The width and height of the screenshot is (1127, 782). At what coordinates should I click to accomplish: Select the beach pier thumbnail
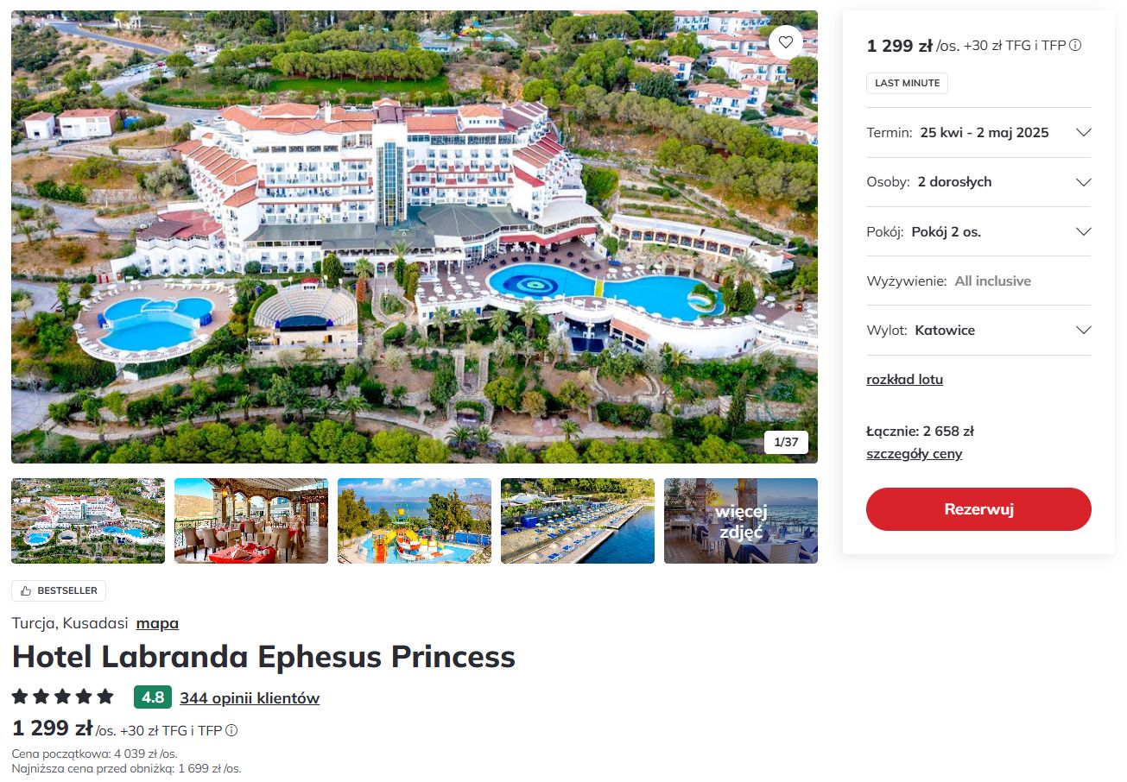coord(578,520)
